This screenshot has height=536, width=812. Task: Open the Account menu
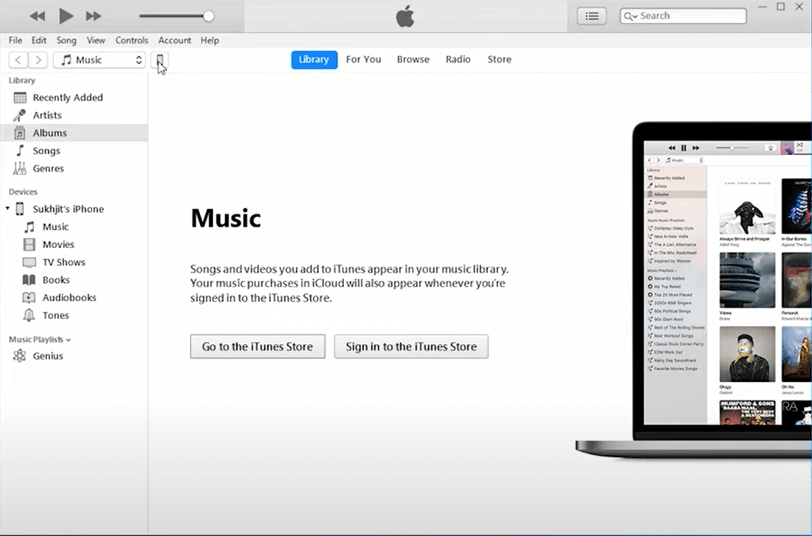[x=174, y=40]
